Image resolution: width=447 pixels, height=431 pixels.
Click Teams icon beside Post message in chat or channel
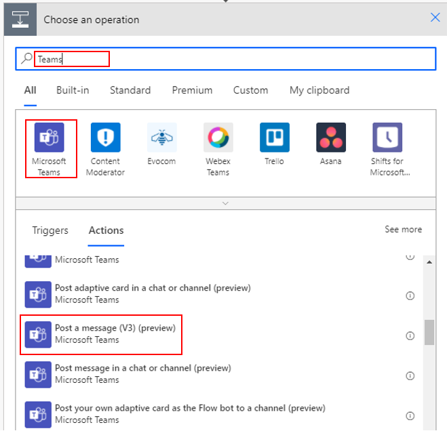click(38, 375)
